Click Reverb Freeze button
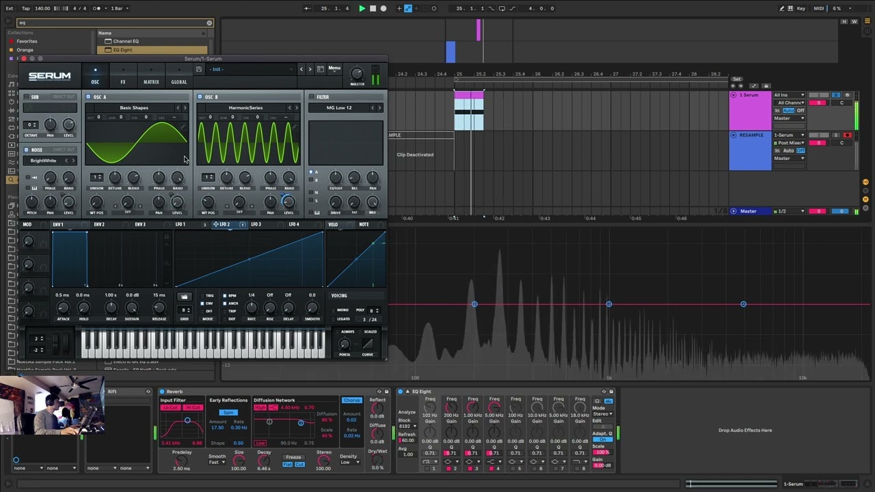Viewport: 875px width, 492px height. click(x=293, y=457)
